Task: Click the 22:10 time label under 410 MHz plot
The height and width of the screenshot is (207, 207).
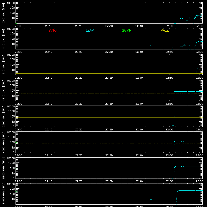Action: coord(49,52)
